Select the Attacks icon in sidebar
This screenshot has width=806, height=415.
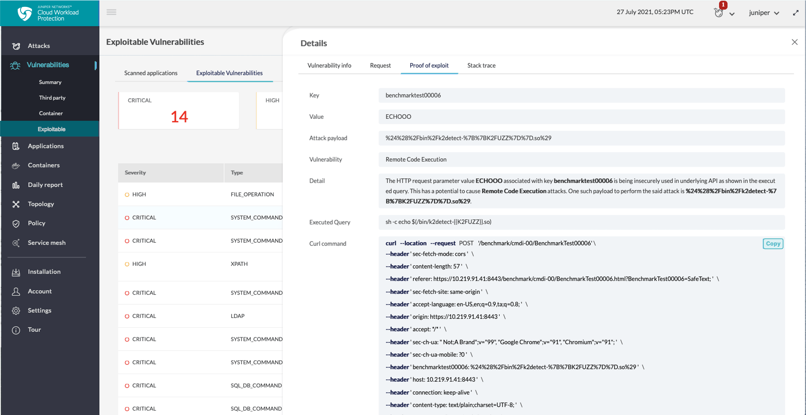click(16, 46)
